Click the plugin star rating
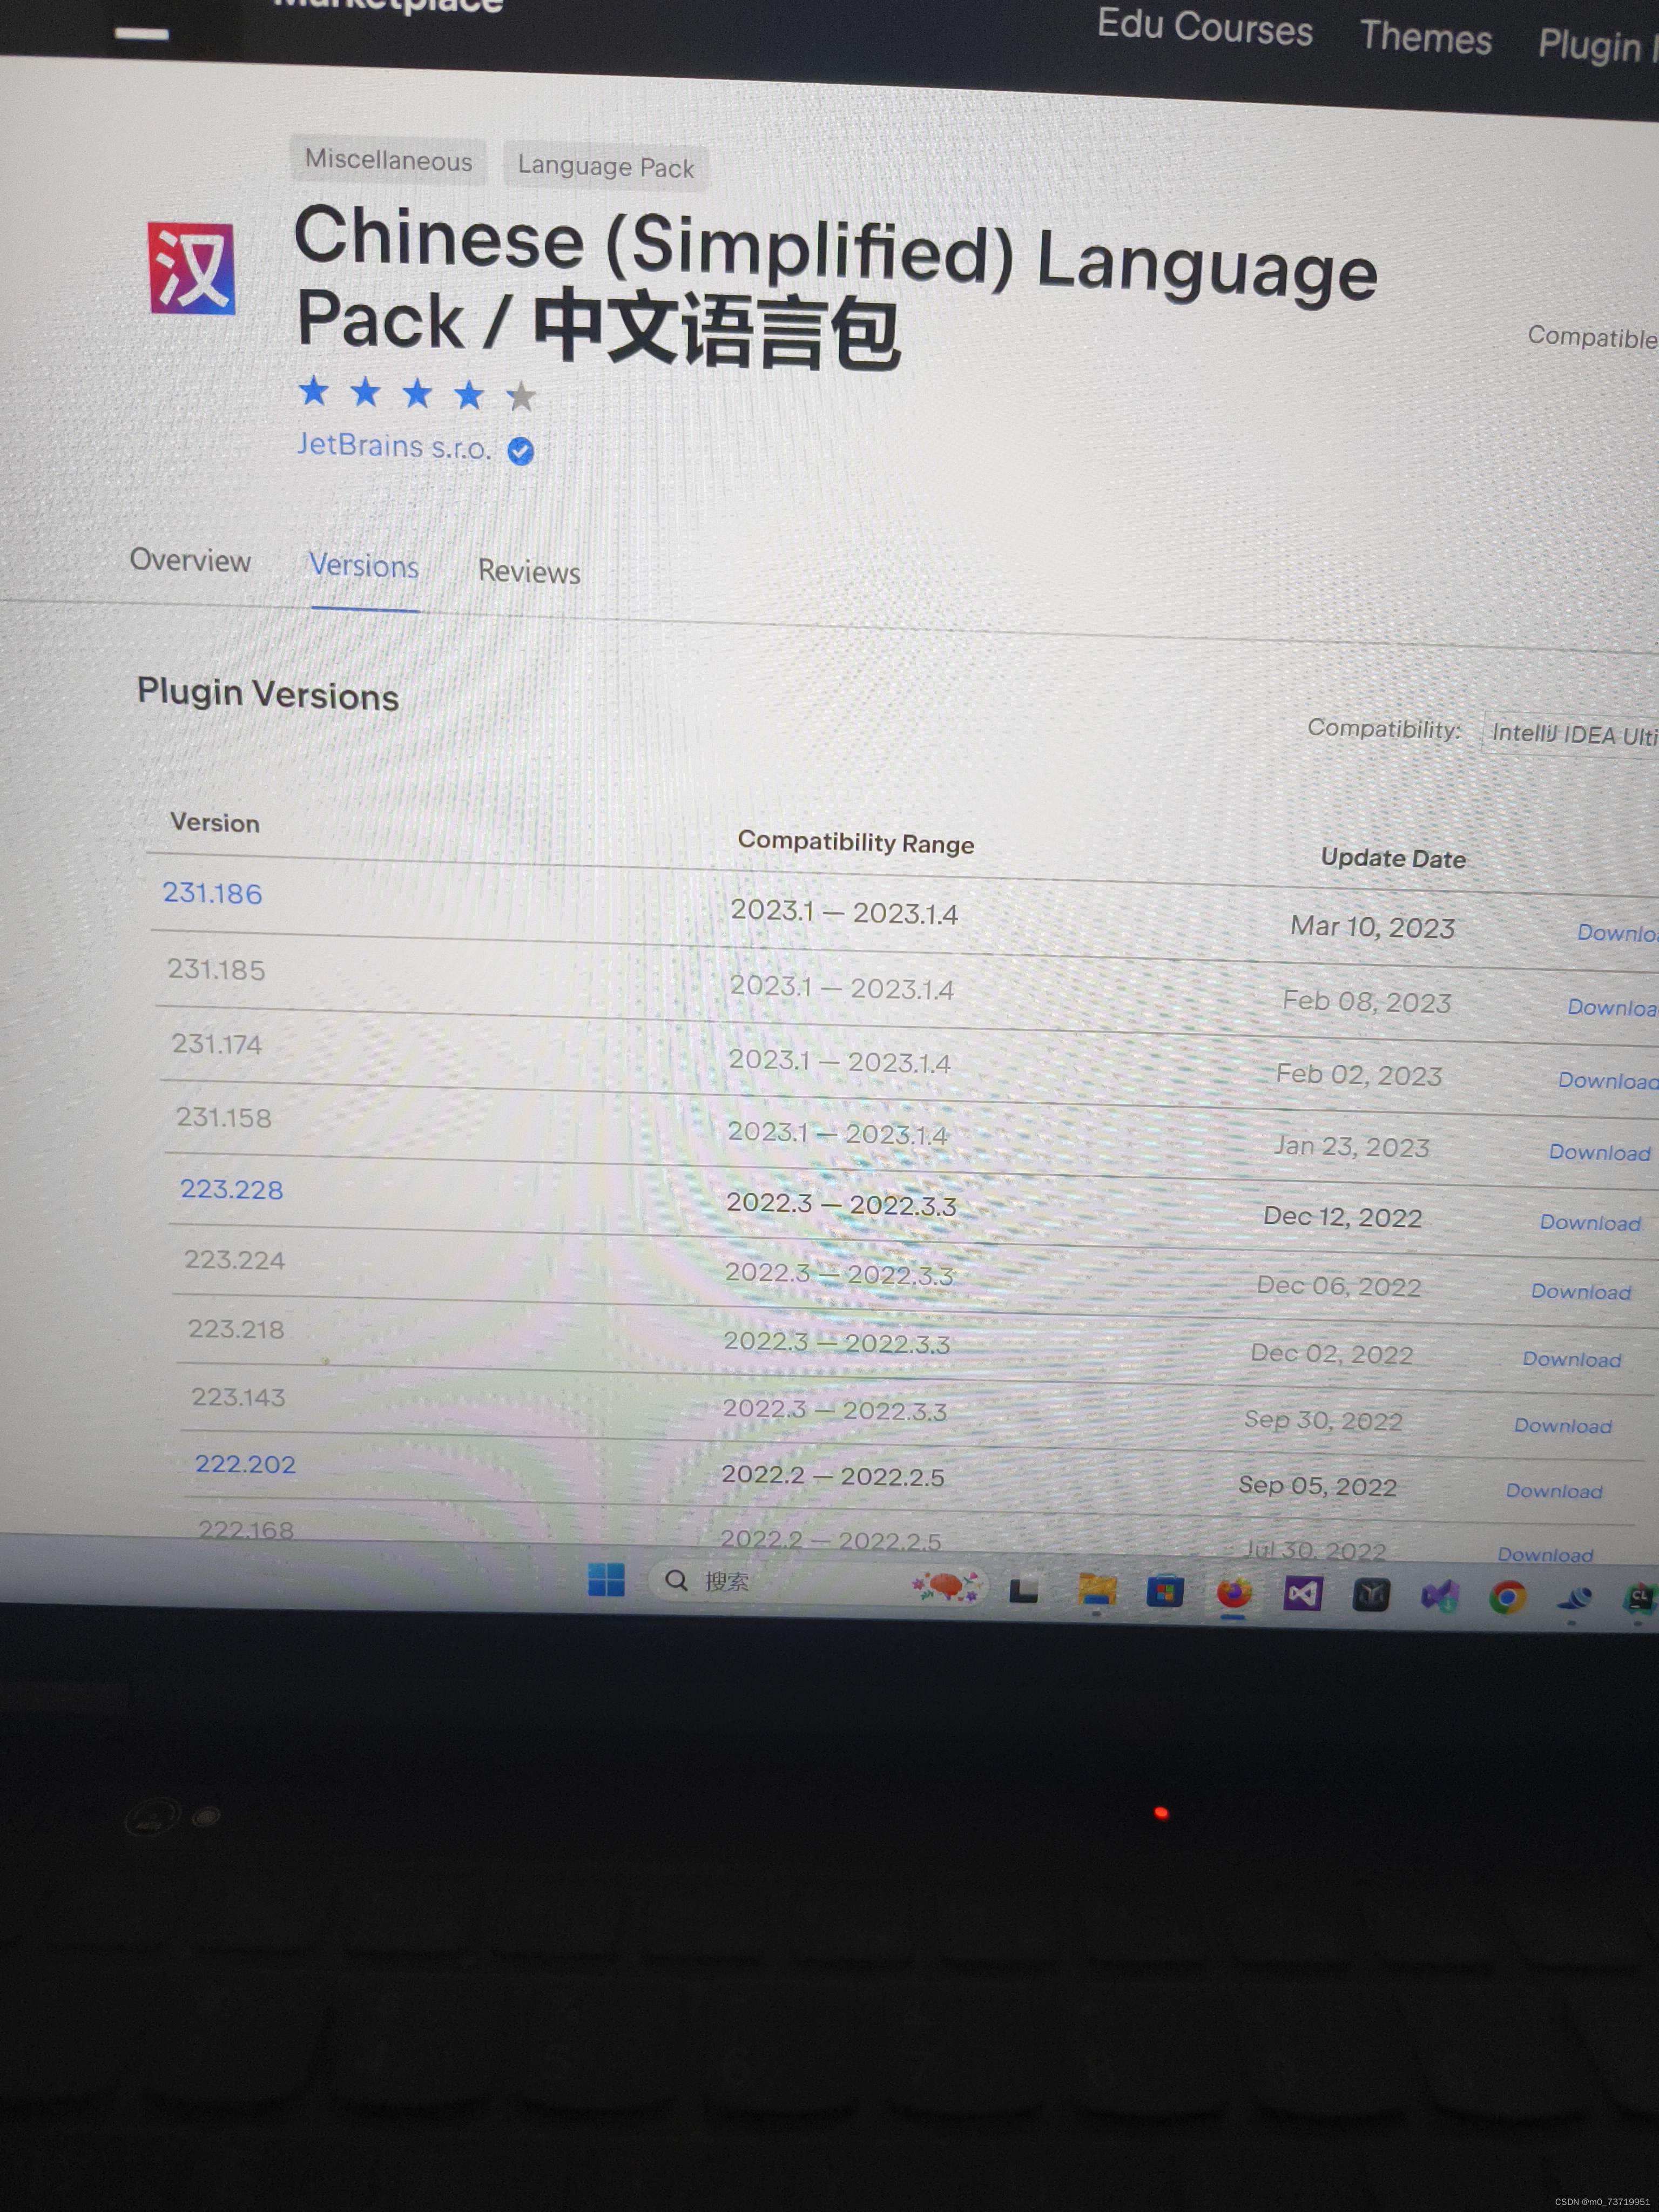 (x=417, y=394)
